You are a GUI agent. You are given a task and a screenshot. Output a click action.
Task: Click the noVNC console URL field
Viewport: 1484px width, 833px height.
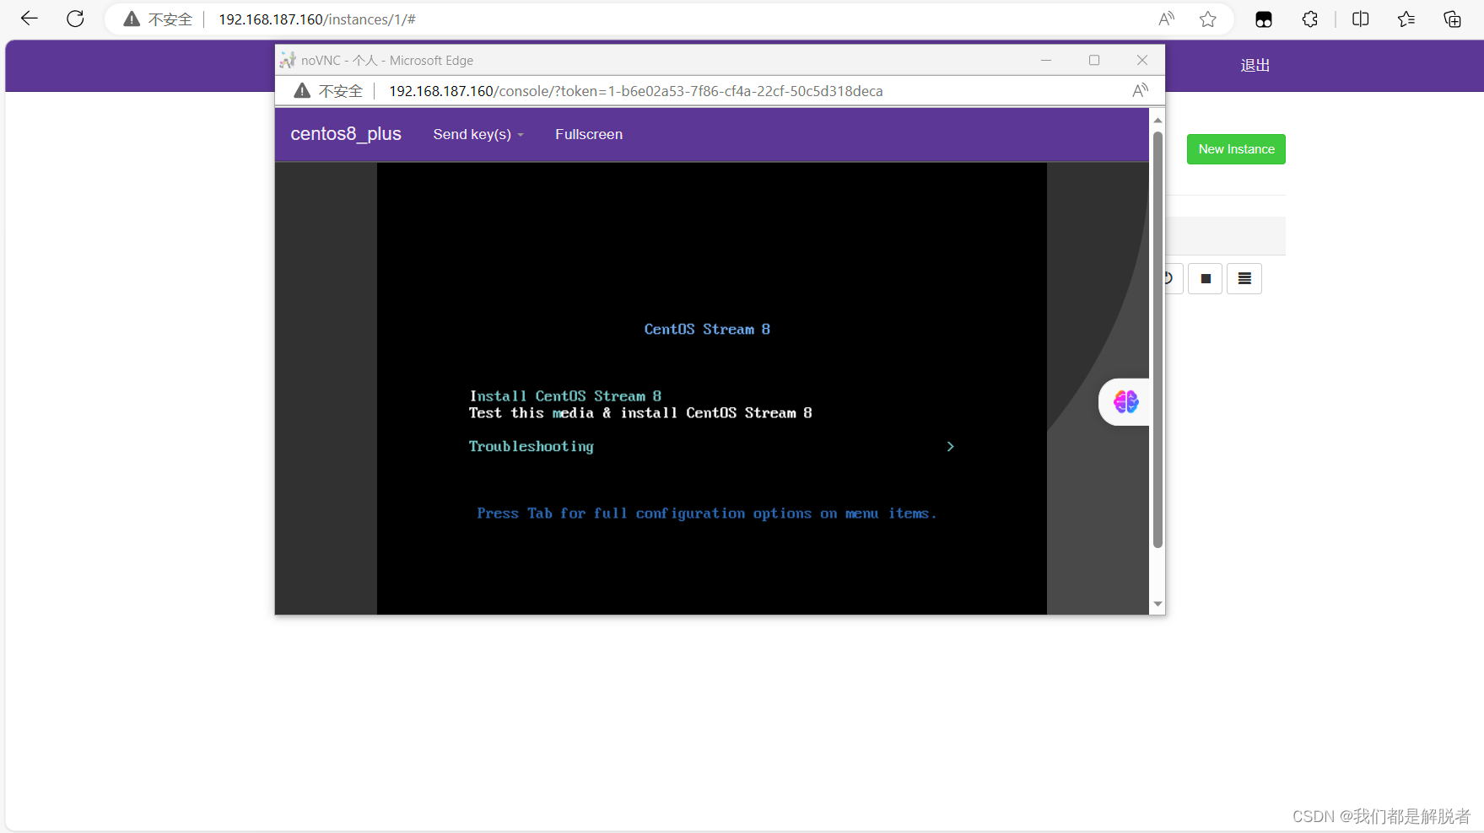(x=635, y=91)
